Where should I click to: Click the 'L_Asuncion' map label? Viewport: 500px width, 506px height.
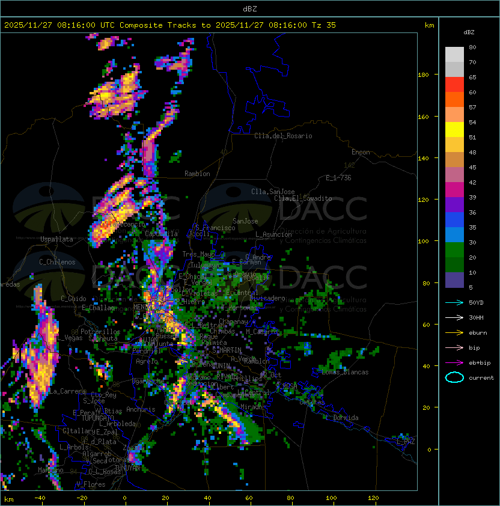point(273,234)
